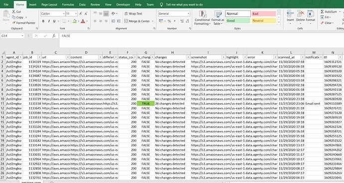
Task: Switch to the Formulas tab
Action: tap(68, 4)
